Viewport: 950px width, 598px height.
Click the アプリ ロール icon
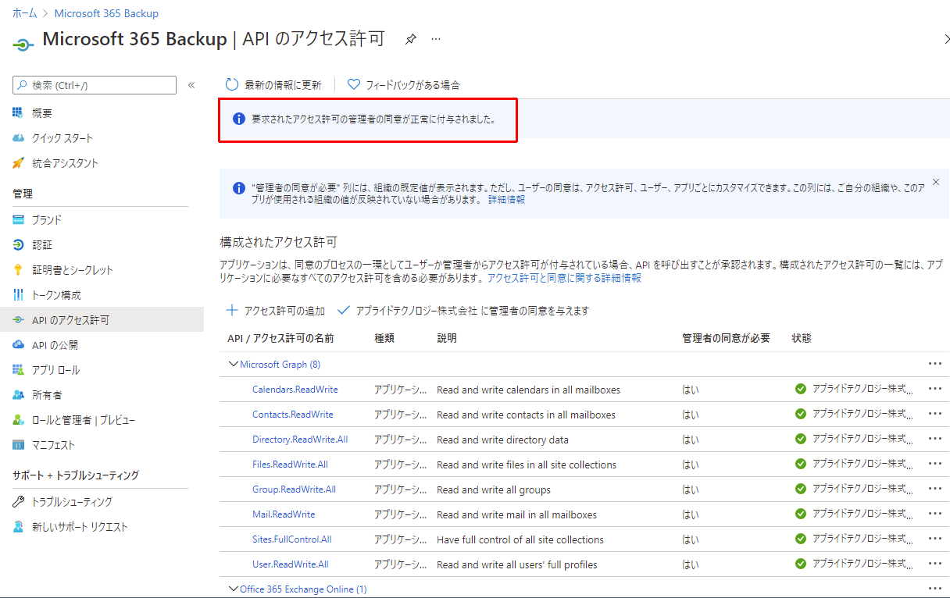19,370
